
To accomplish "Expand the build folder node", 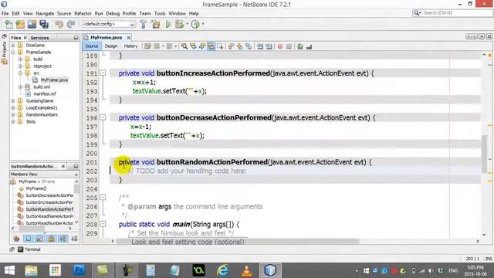I will coord(21,59).
